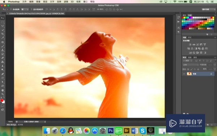Select the Path Selection tool
The width and height of the screenshot is (217, 136).
click(x=3, y=82)
